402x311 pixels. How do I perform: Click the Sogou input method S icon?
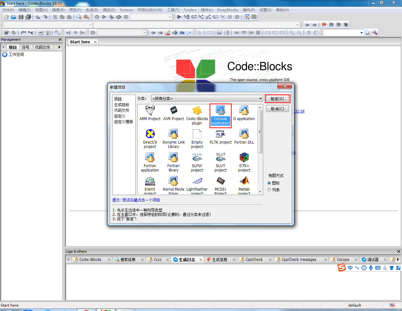[x=342, y=267]
